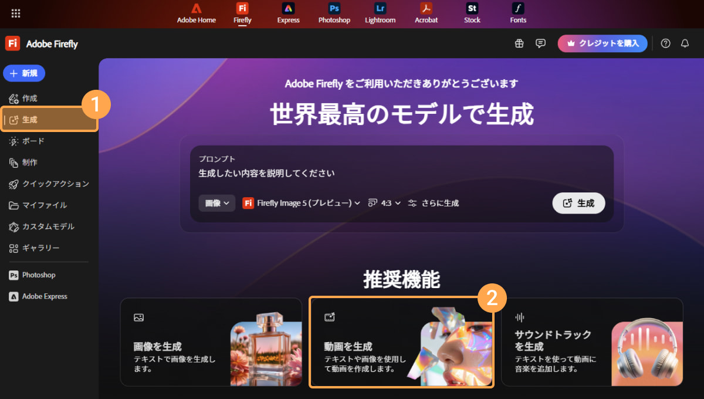704x399 pixels.
Task: Show notifications with the bell icon
Action: (x=685, y=43)
